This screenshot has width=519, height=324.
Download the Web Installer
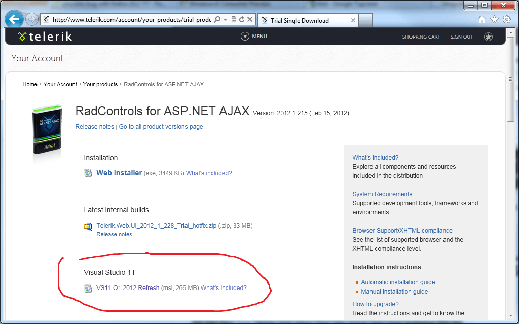[119, 173]
